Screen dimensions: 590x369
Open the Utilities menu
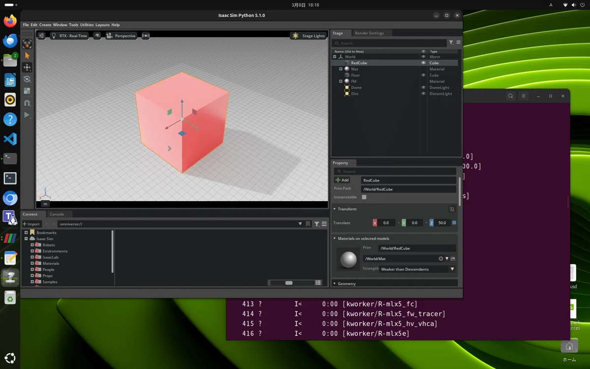(87, 25)
